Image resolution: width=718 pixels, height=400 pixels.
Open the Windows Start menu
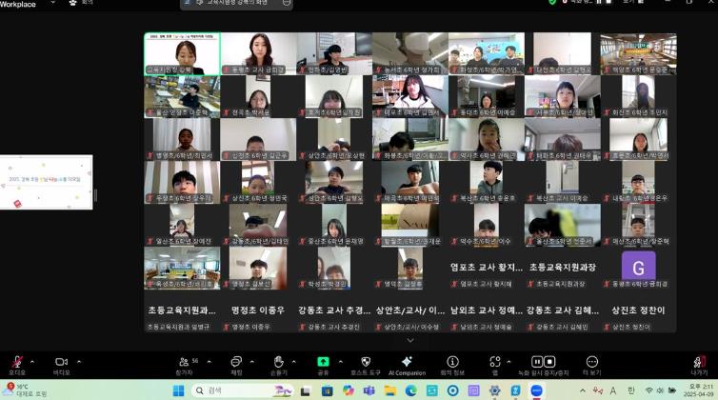(x=178, y=390)
